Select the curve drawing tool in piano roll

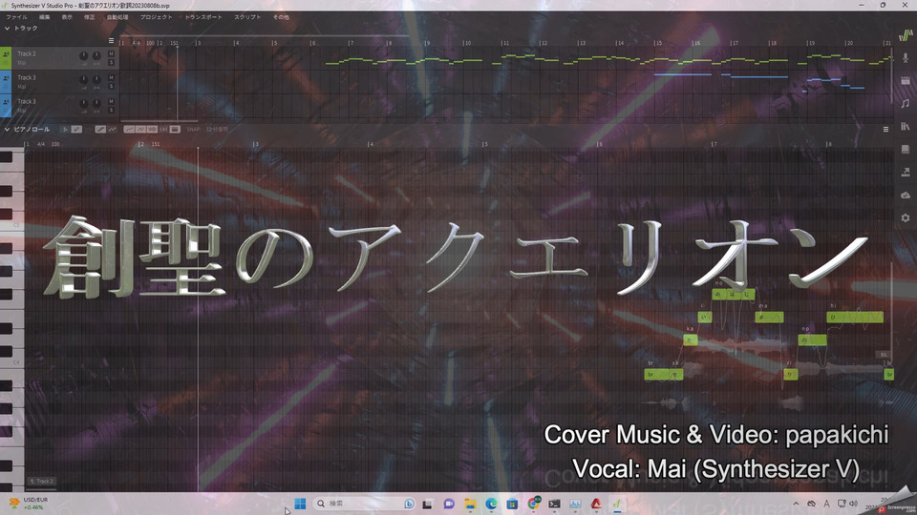112,129
